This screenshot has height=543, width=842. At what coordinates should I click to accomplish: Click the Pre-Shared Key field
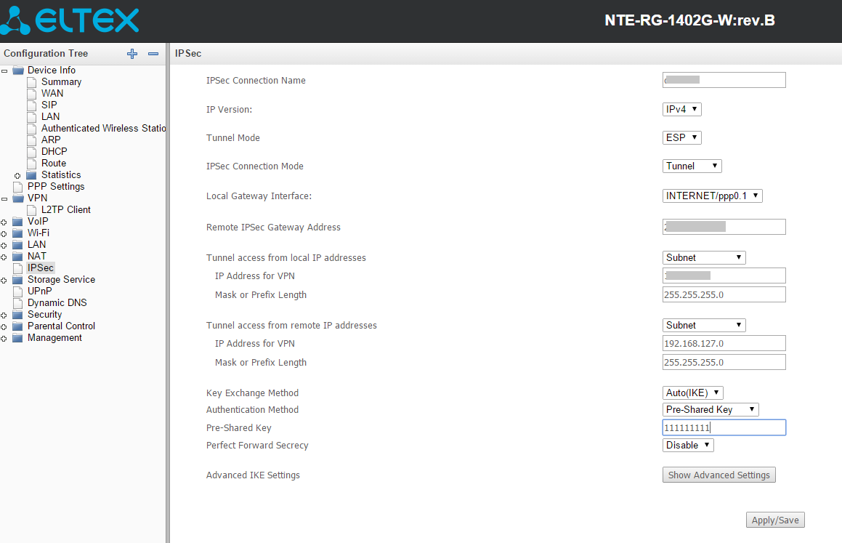[724, 427]
